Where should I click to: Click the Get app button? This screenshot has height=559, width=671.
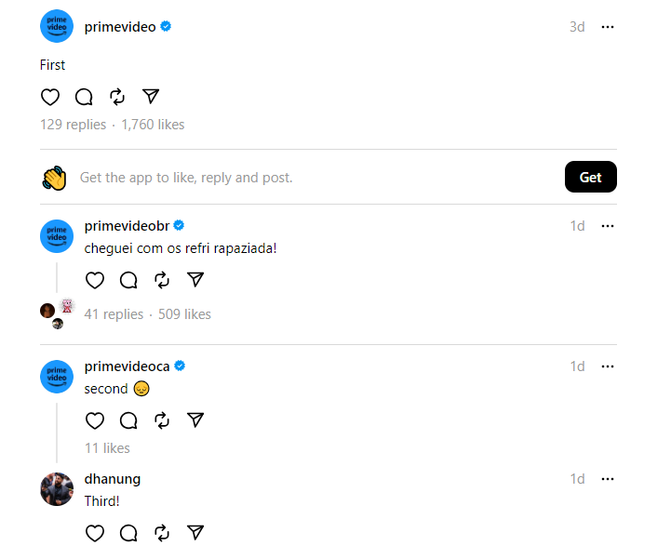click(590, 177)
